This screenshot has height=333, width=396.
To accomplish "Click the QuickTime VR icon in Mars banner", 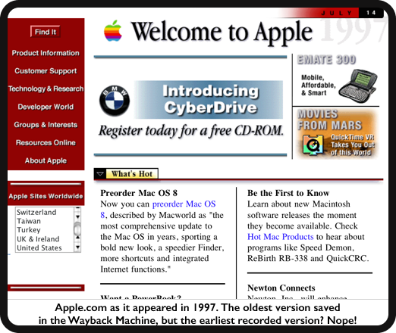I will click(313, 145).
